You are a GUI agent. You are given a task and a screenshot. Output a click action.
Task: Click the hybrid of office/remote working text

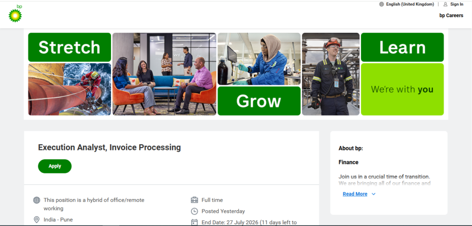pyautogui.click(x=94, y=204)
